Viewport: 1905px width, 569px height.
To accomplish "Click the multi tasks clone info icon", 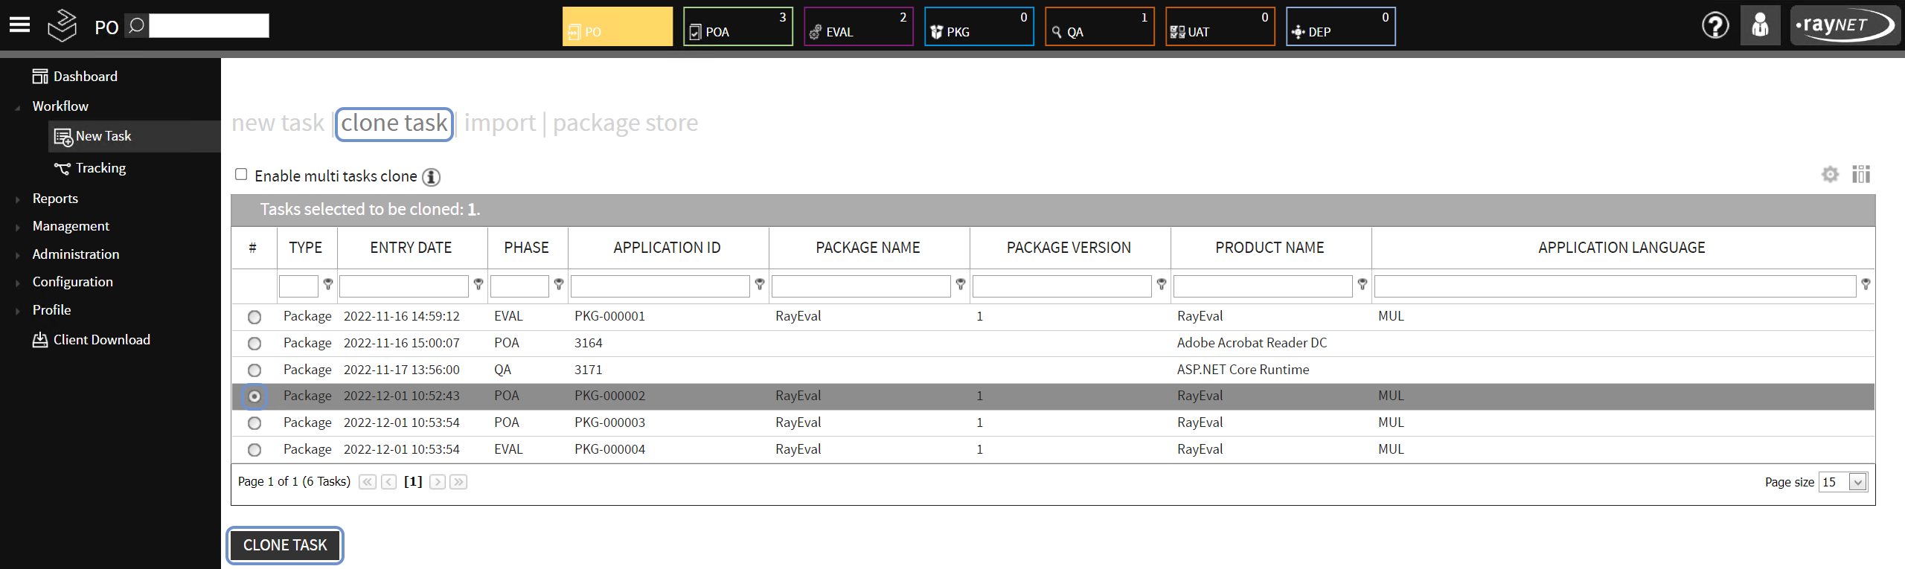I will click(432, 177).
